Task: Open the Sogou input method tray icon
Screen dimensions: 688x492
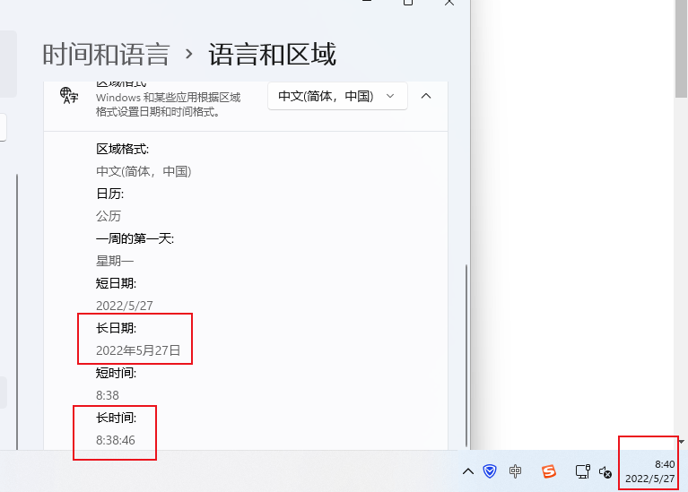Action: click(x=548, y=471)
